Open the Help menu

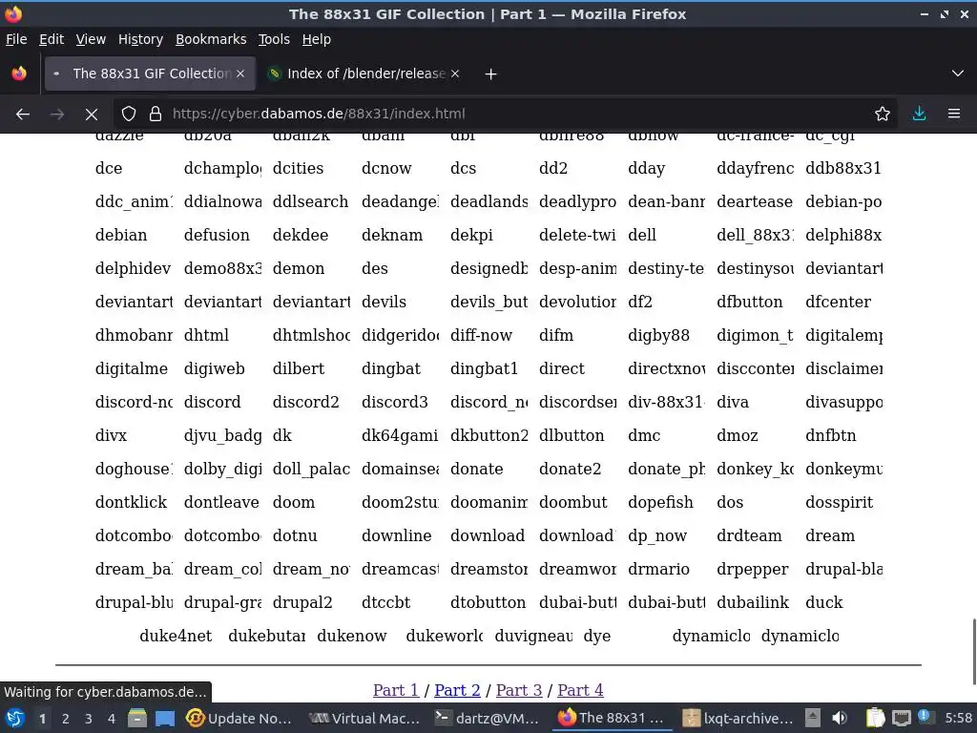pyautogui.click(x=316, y=39)
